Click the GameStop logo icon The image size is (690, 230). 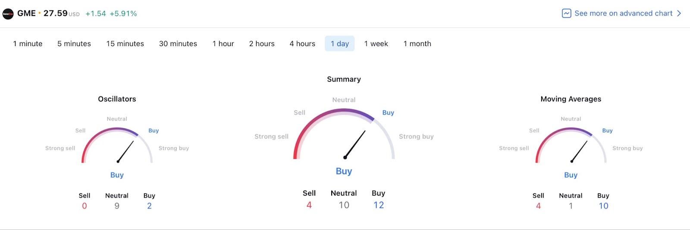[8, 14]
